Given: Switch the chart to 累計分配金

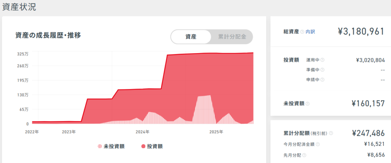Looking at the screenshot, I should [x=232, y=37].
